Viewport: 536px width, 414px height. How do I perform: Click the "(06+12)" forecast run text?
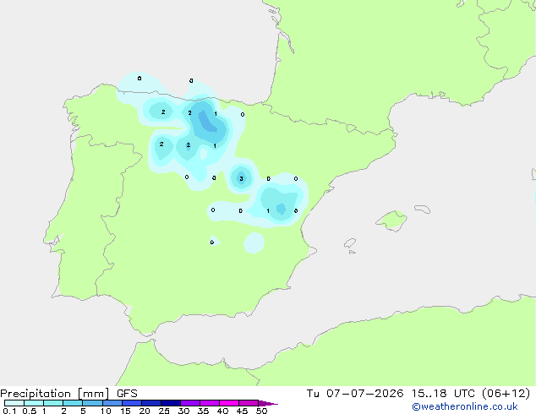tap(506, 394)
